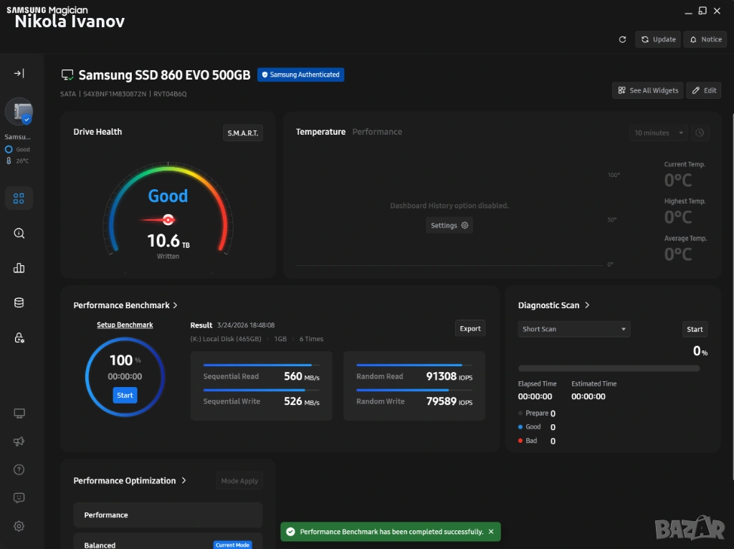The height and width of the screenshot is (549, 734).
Task: Open the dashboard widgets grid icon
Action: coord(19,199)
